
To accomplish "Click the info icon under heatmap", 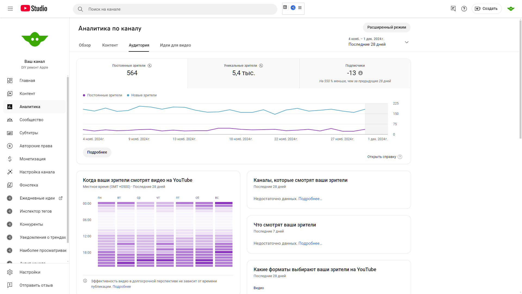I will click(85, 281).
